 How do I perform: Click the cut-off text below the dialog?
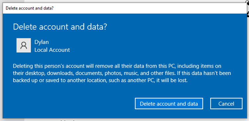(x=67, y=120)
